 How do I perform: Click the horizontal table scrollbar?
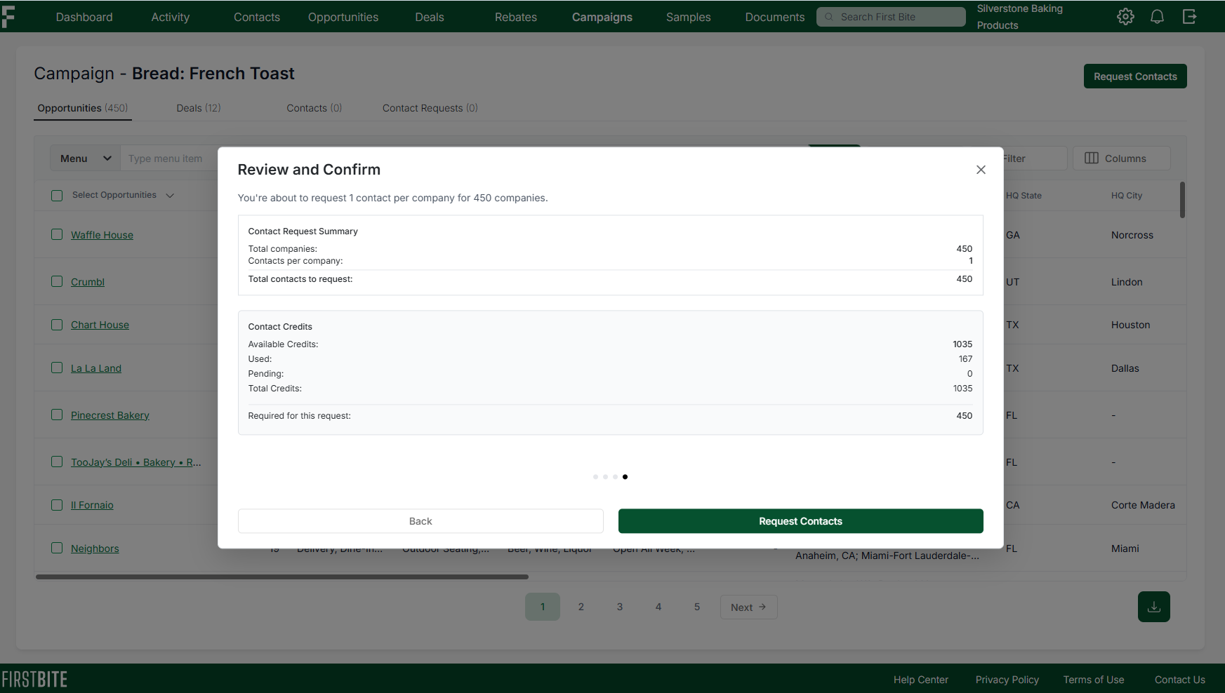pyautogui.click(x=282, y=577)
